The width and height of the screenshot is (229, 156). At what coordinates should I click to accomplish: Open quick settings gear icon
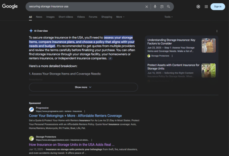coord(198,7)
